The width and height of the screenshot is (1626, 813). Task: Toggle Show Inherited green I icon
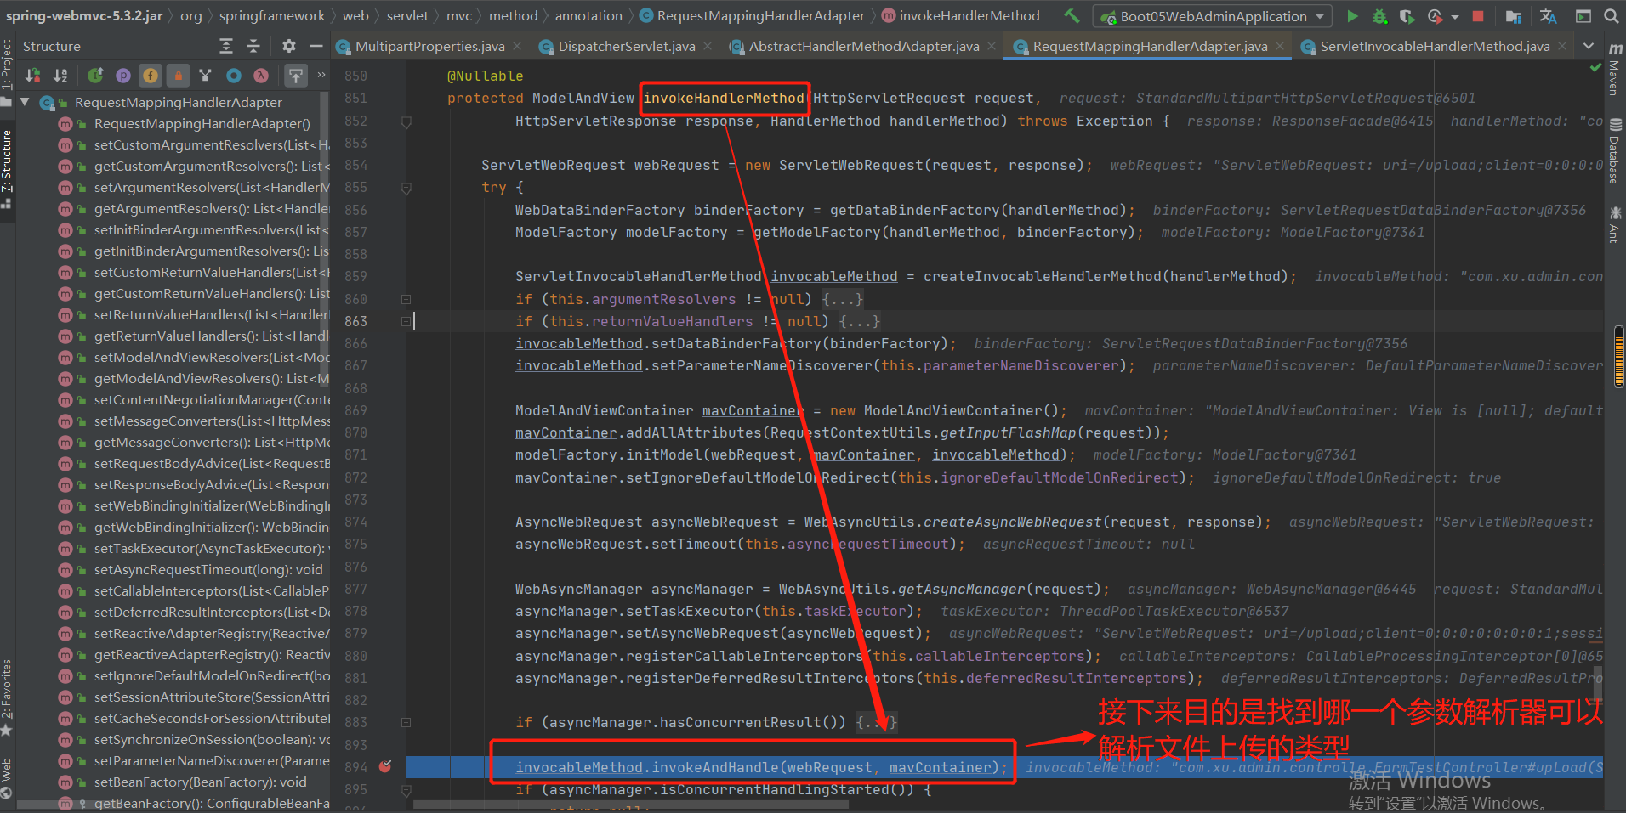click(x=95, y=76)
